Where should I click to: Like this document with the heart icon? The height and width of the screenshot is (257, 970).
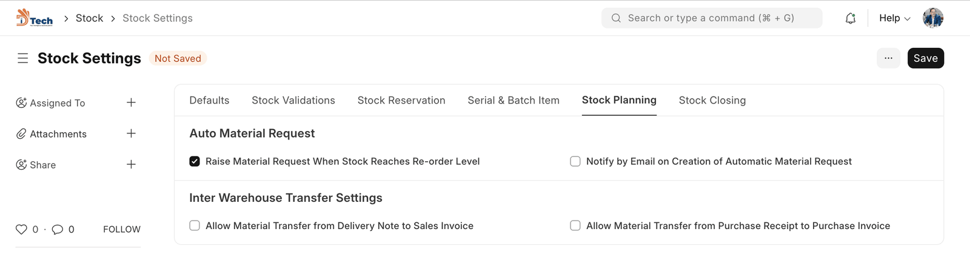tap(21, 229)
